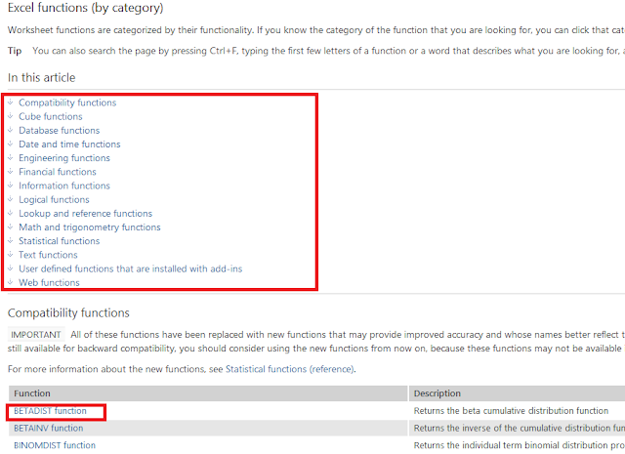Click the arrow icon beside User defined functions
The image size is (625, 454).
tap(11, 268)
